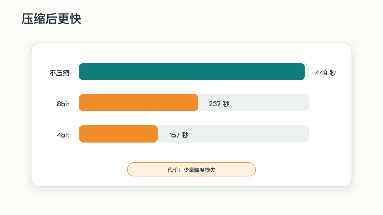Click 秒 unit next to 449

point(333,73)
